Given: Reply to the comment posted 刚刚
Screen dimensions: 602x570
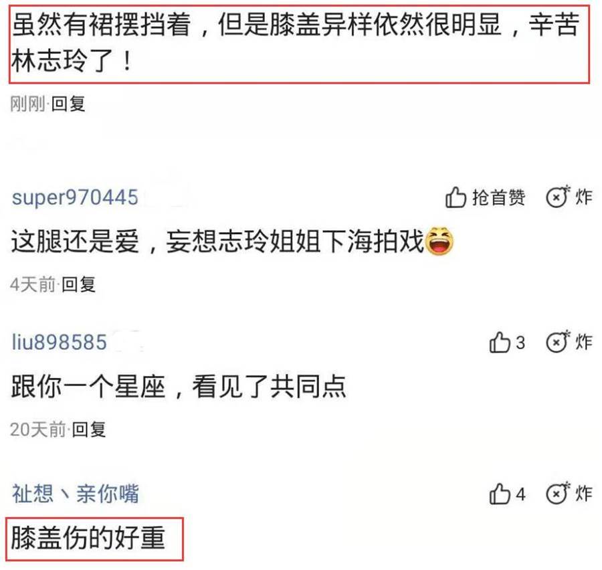Looking at the screenshot, I should pos(68,104).
